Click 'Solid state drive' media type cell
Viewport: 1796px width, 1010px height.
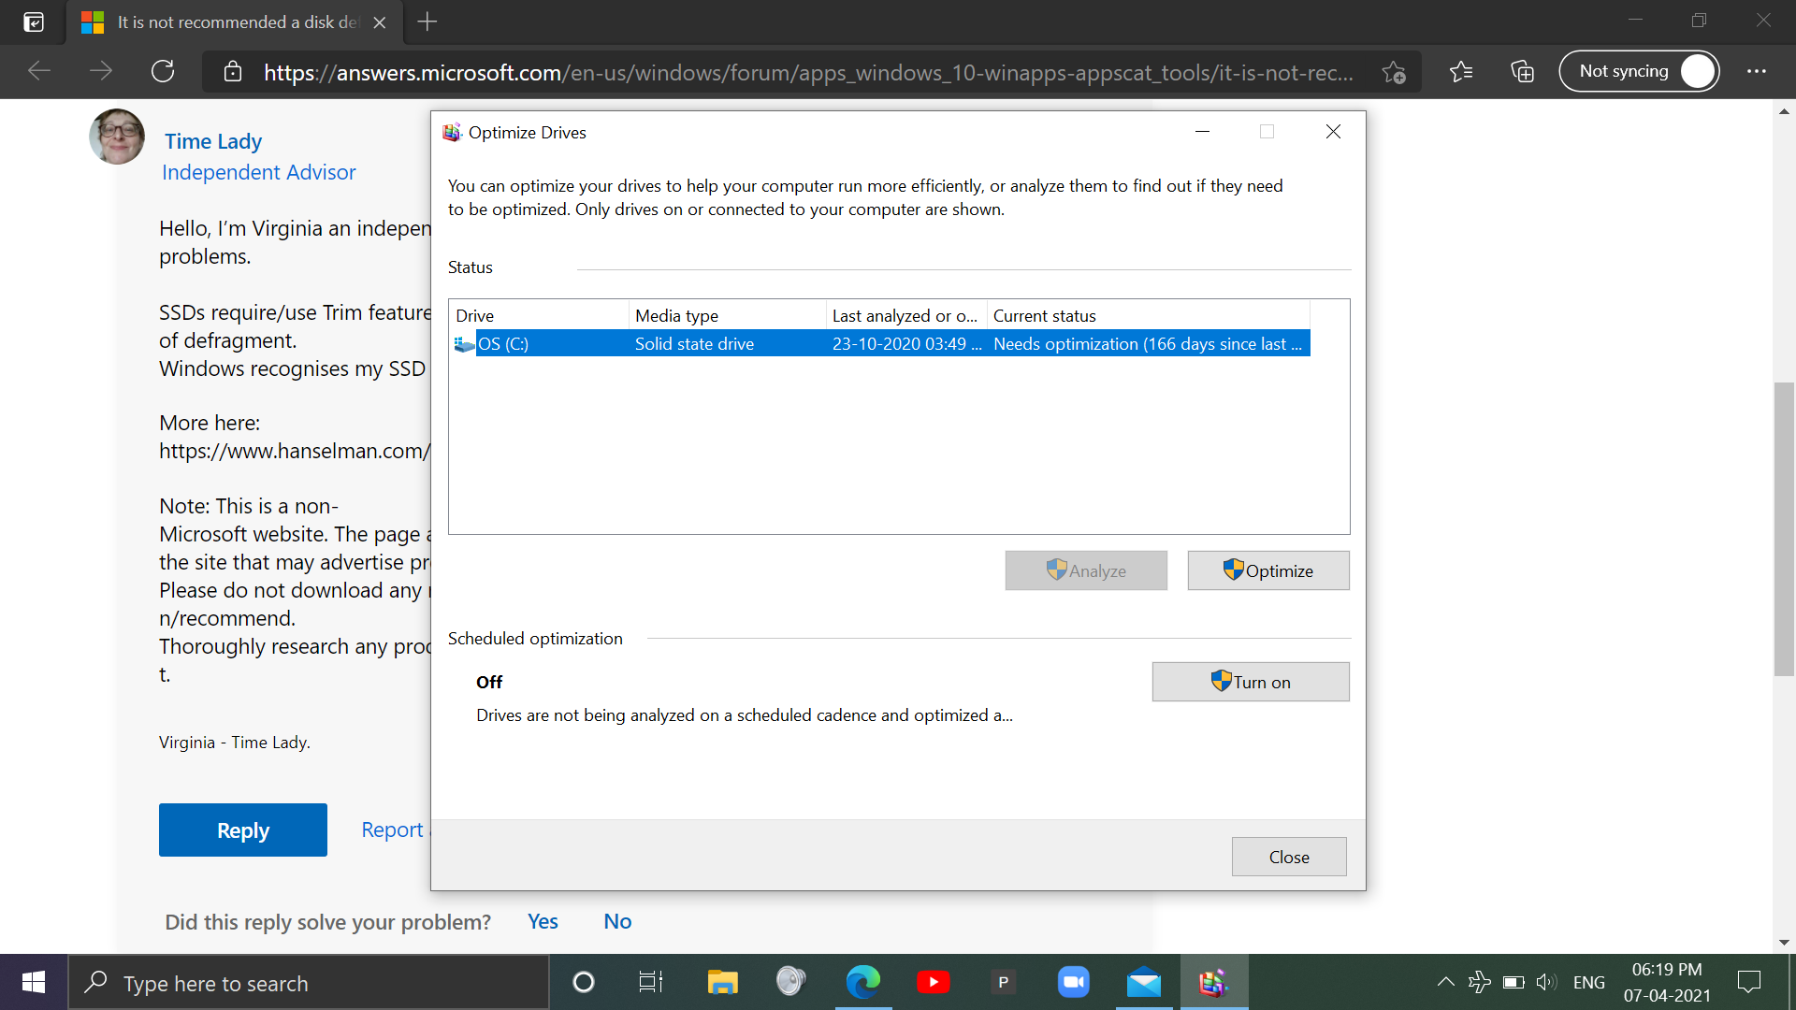[x=694, y=343]
